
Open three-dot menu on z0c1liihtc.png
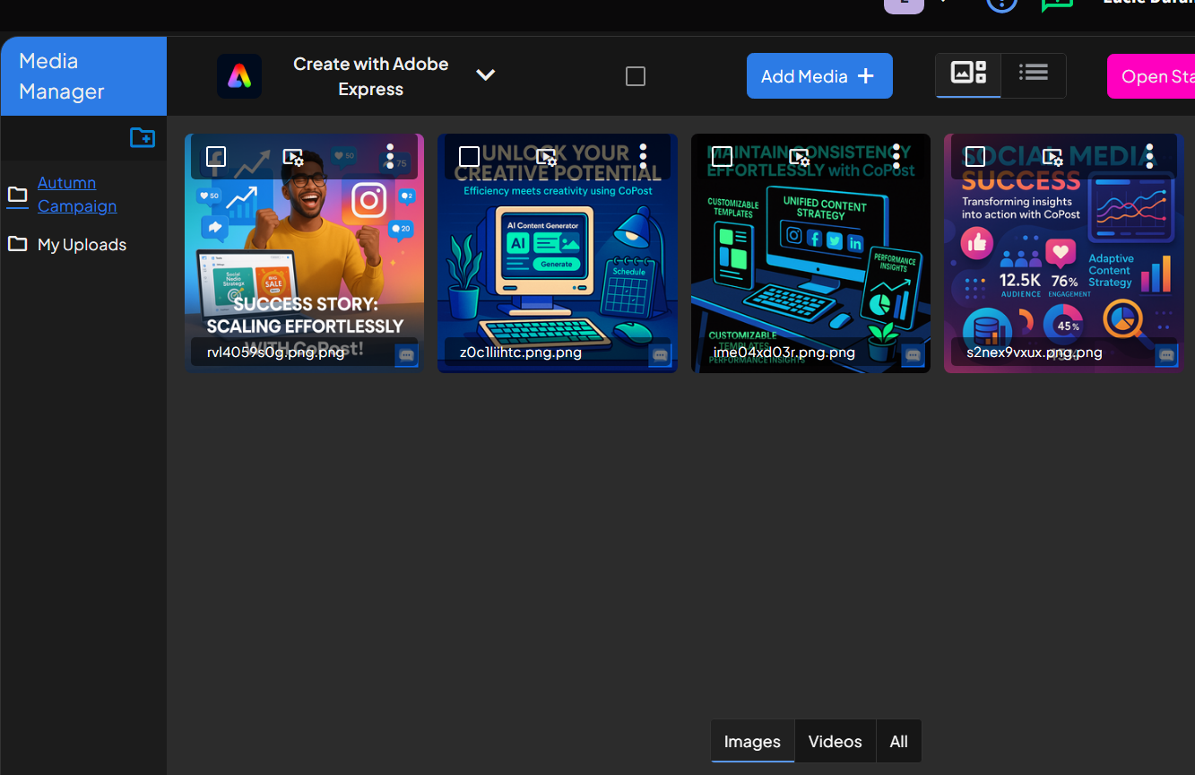click(643, 156)
